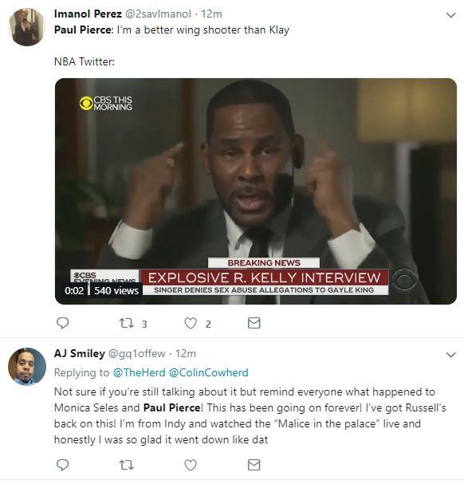Viewport: 464px width, 484px height.
Task: Like the Imanol Perez tweet
Action: pyautogui.click(x=191, y=324)
